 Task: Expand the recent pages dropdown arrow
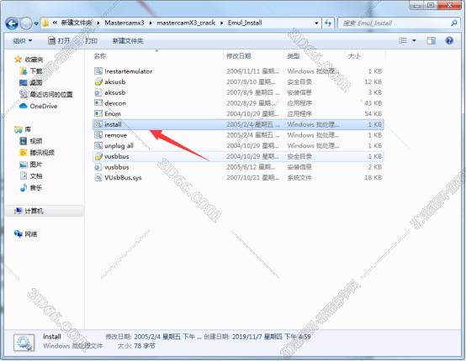pos(36,24)
